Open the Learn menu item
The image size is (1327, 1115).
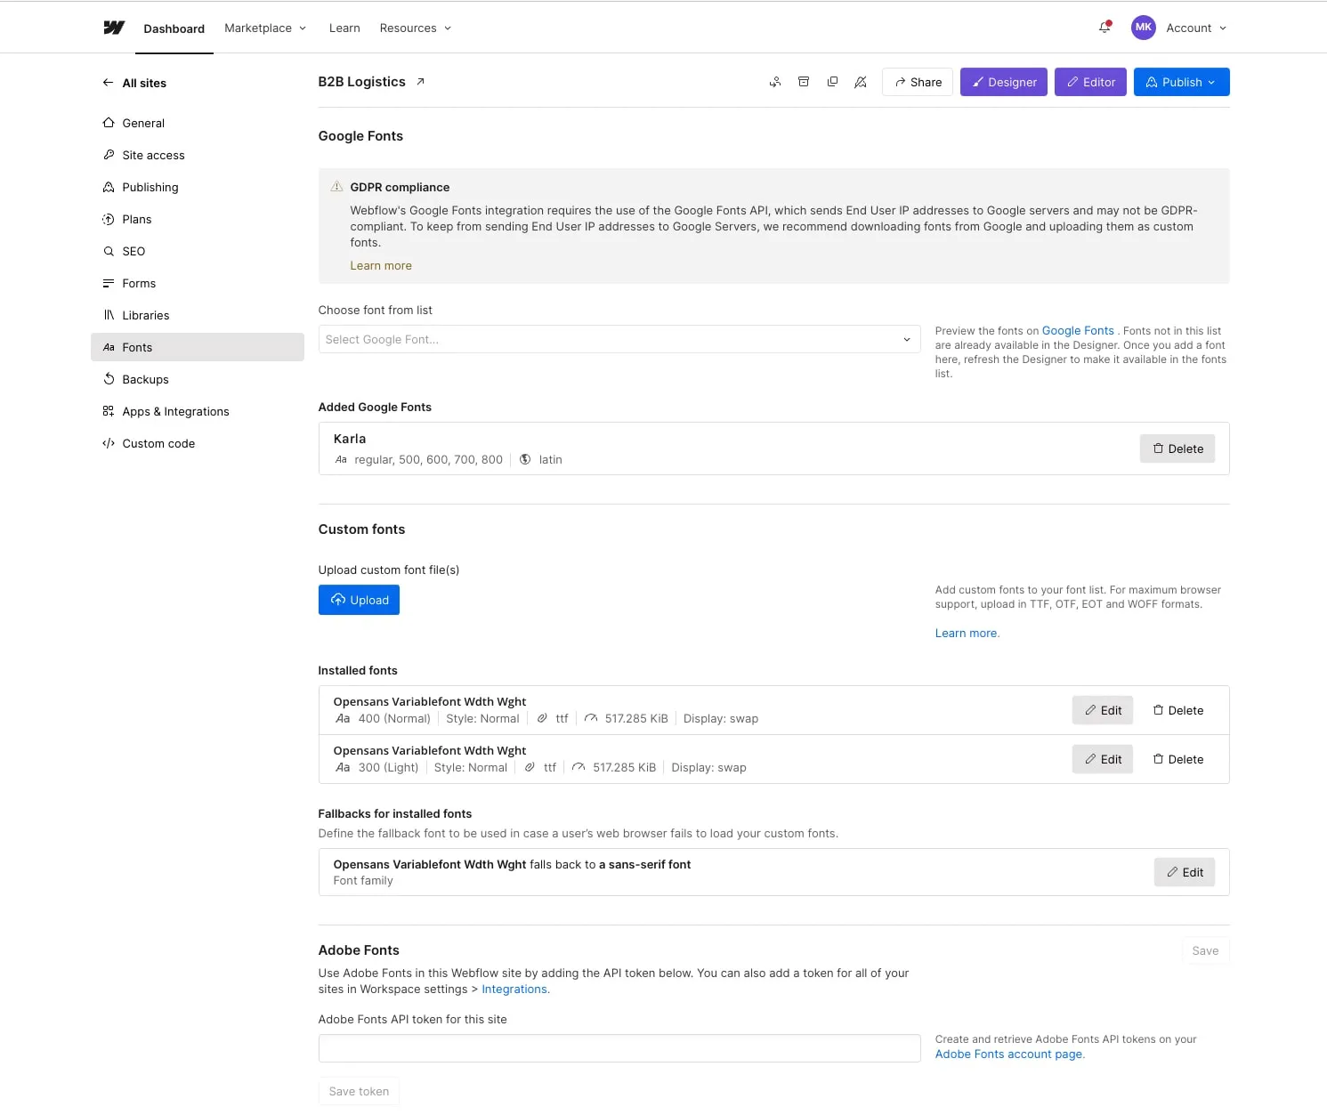point(344,28)
